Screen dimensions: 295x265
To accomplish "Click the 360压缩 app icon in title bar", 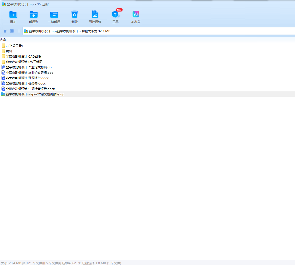I will coord(4,4).
